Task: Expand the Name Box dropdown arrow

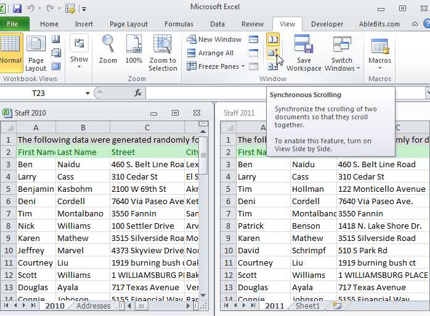Action: (x=87, y=93)
